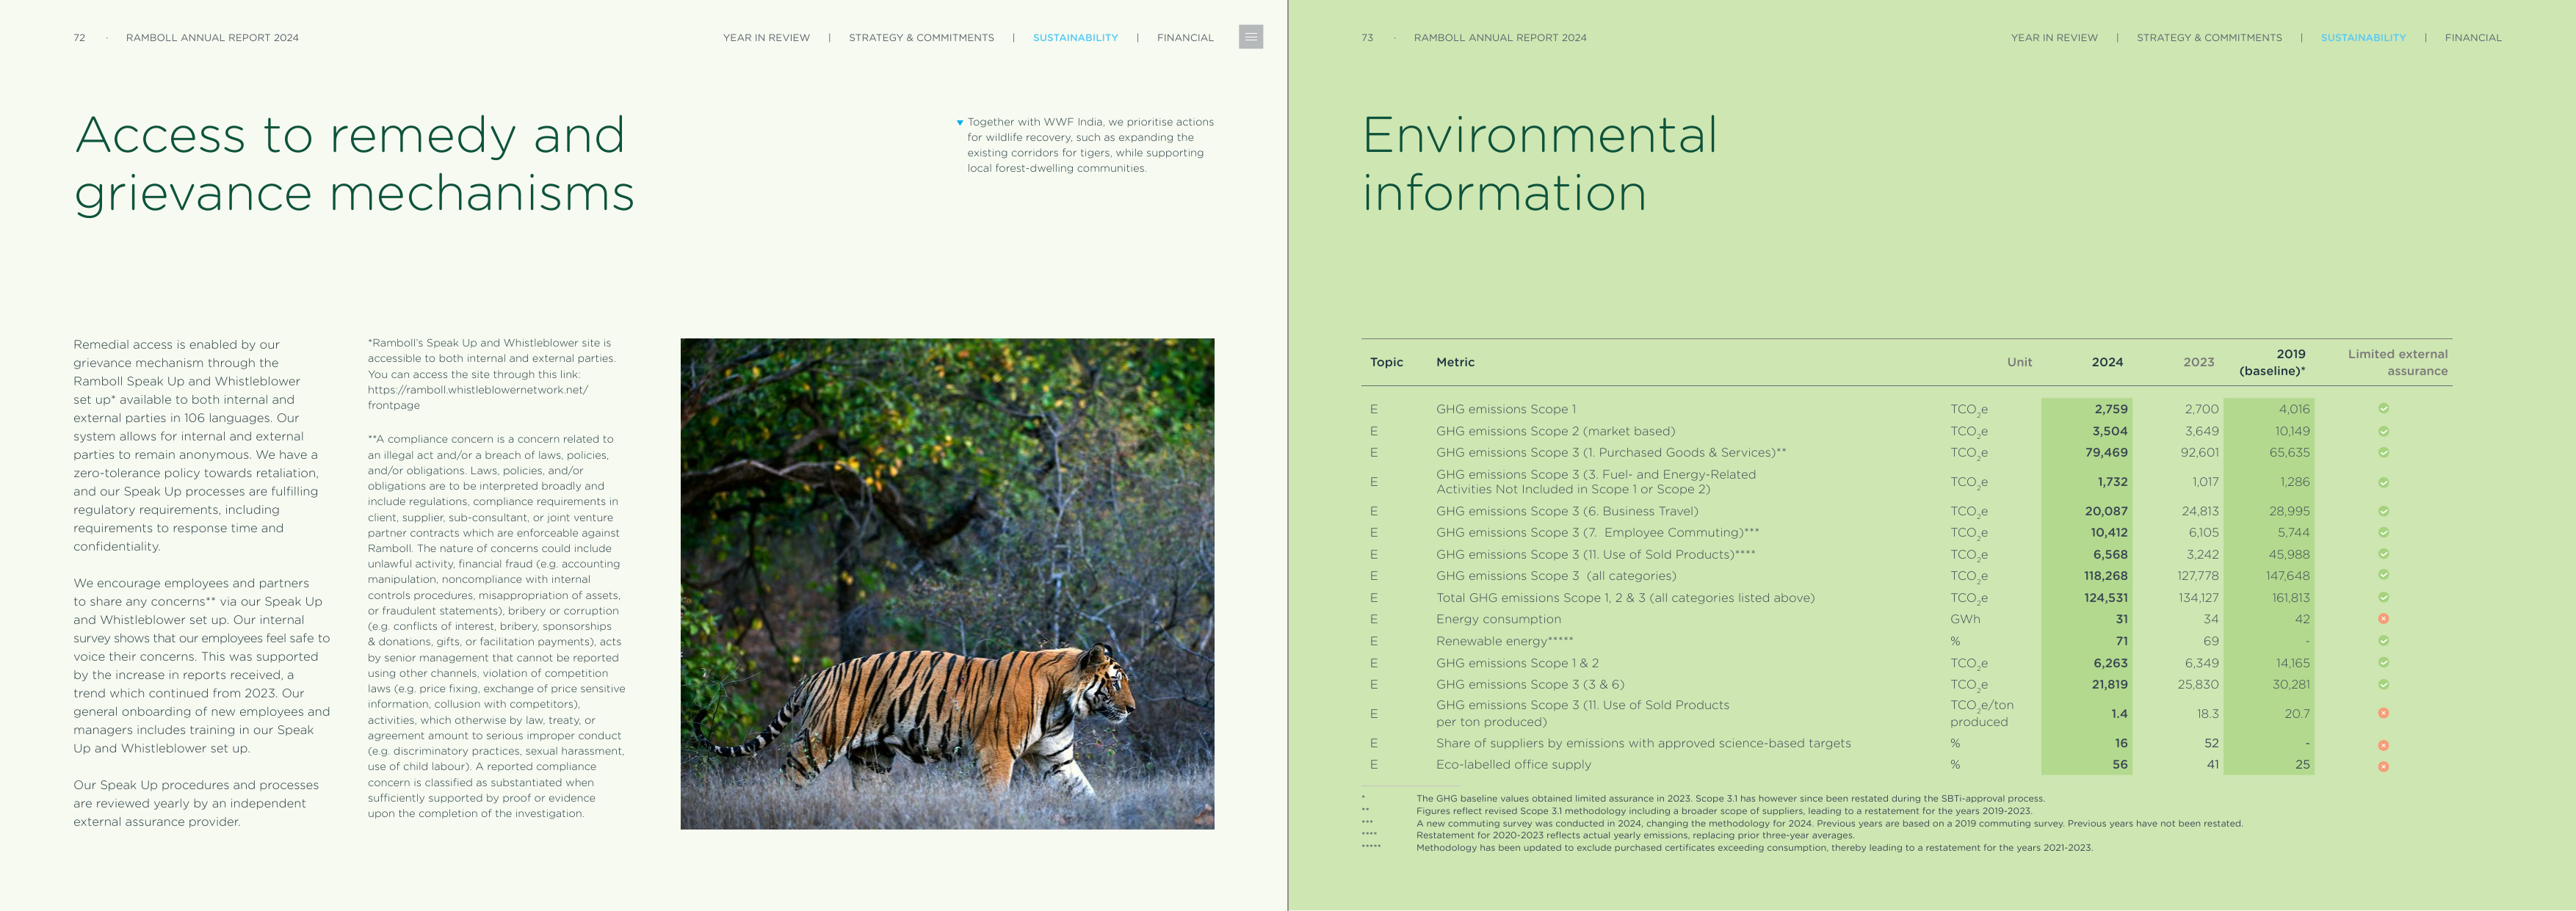Open the hamburger menu icon on page 72
Viewport: 2576px width, 911px height.
tap(1250, 37)
